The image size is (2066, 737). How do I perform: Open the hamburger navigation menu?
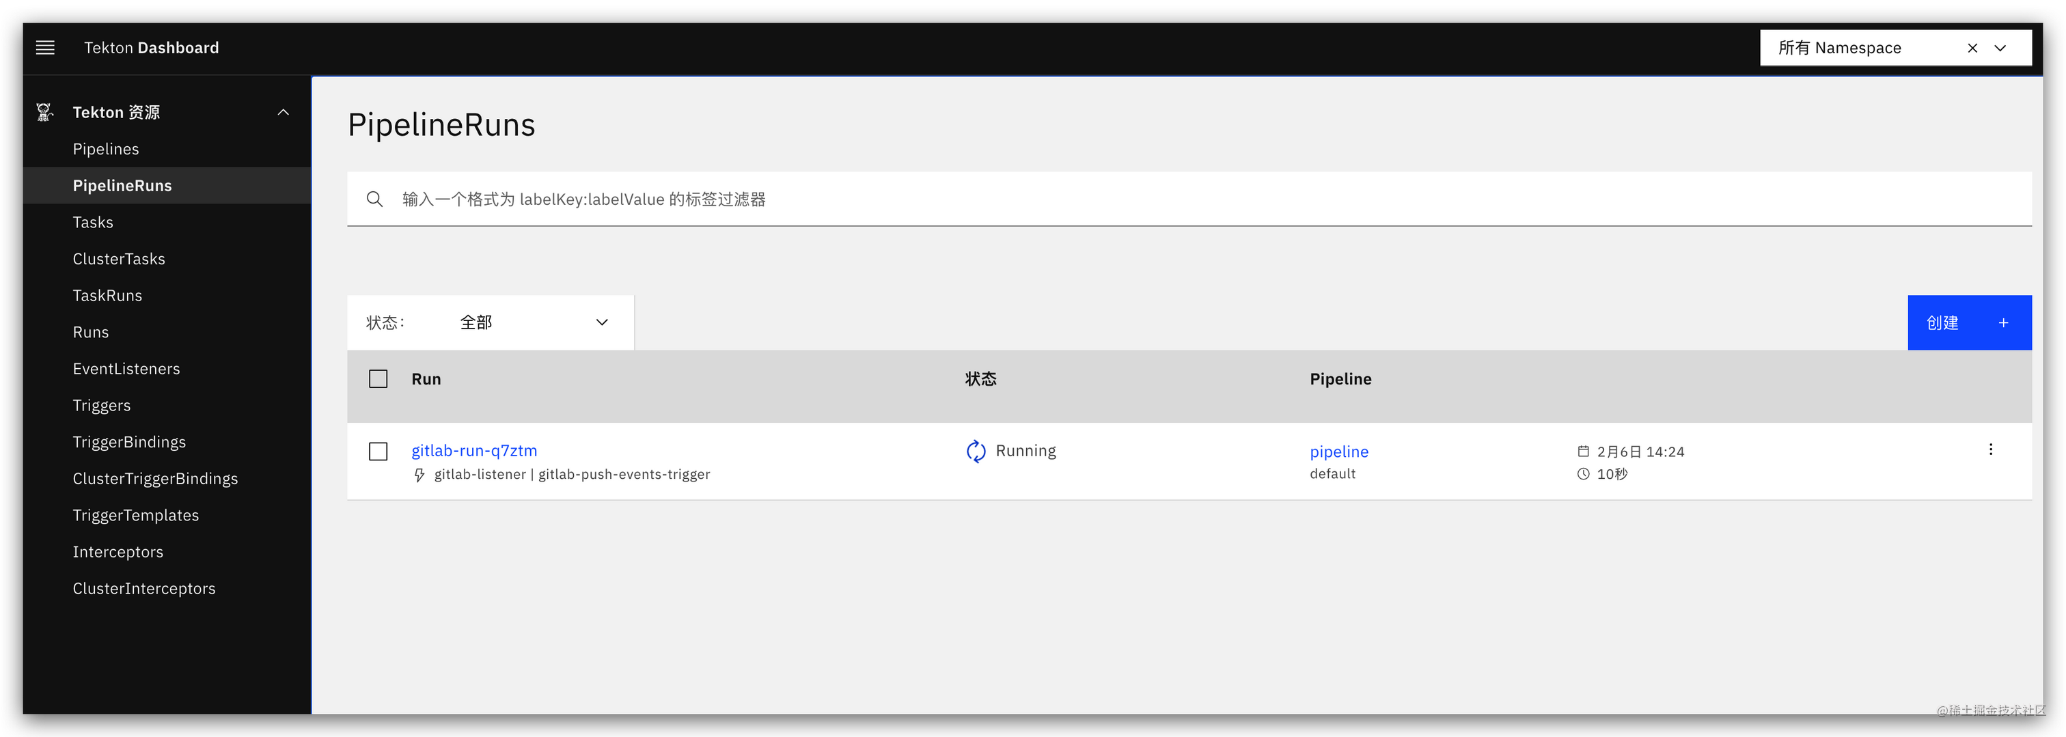(x=45, y=47)
